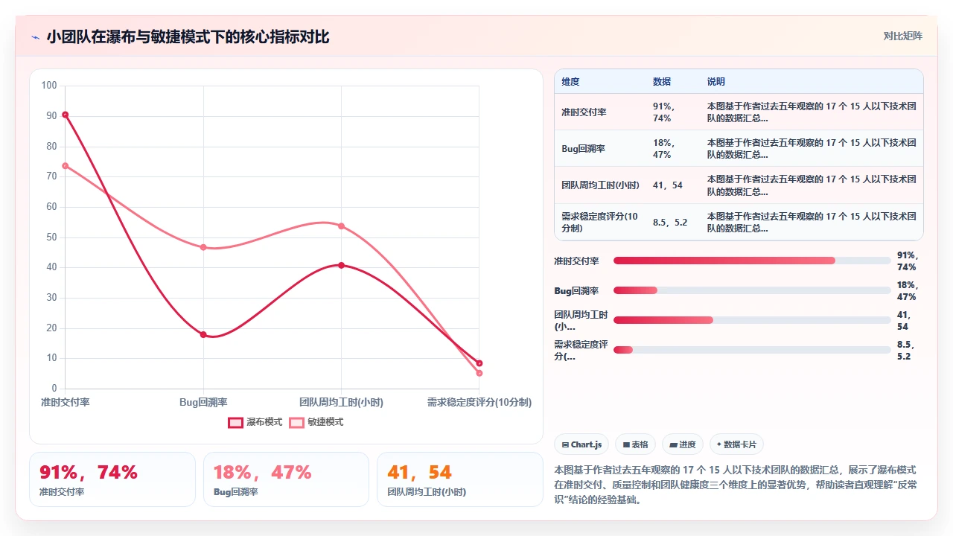Click the y-axis value 50
This screenshot has height=536, width=953.
point(51,237)
